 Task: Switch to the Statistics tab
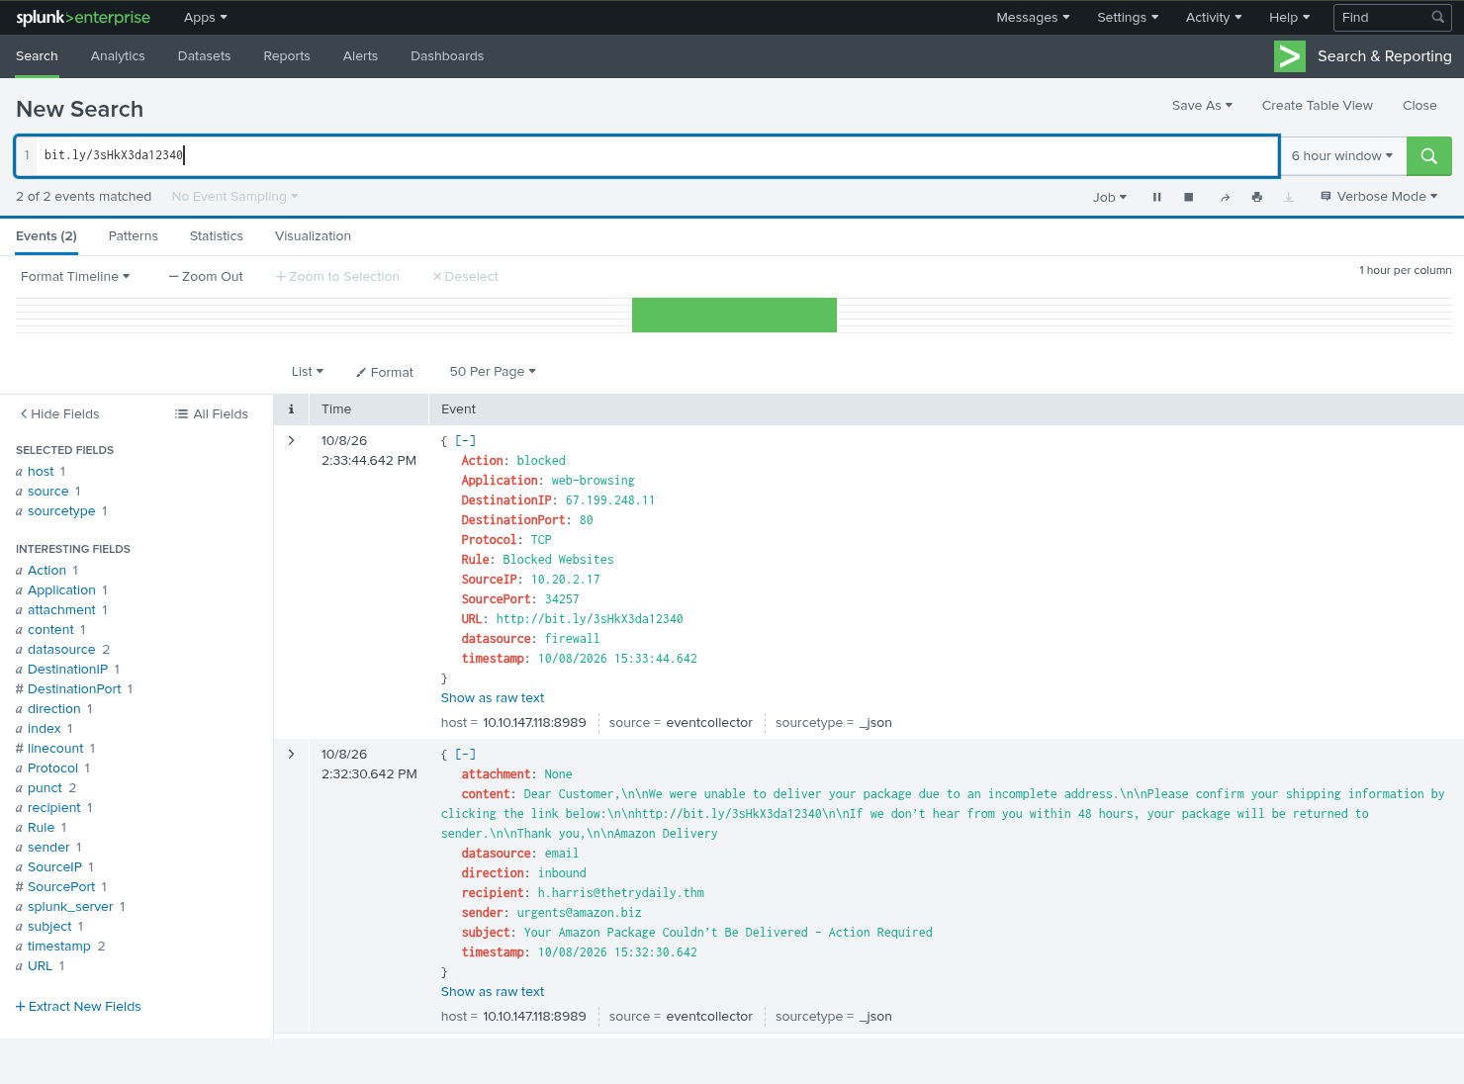217,236
